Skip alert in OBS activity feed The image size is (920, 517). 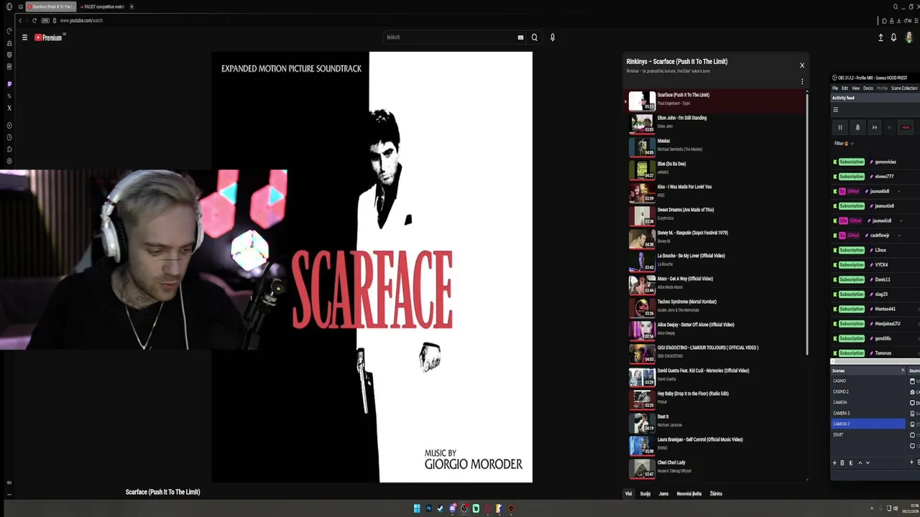coord(875,127)
